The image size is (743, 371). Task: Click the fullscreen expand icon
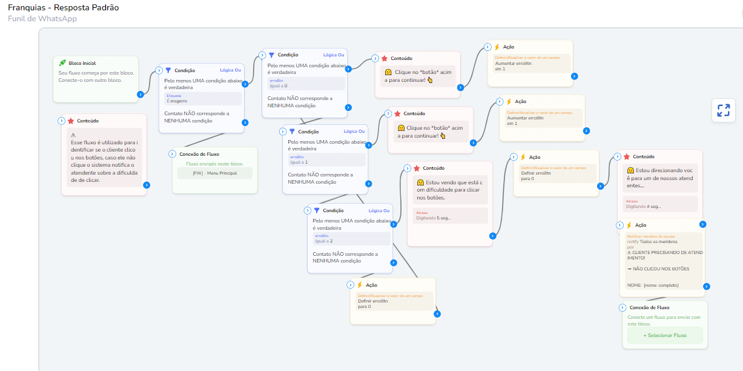[723, 110]
